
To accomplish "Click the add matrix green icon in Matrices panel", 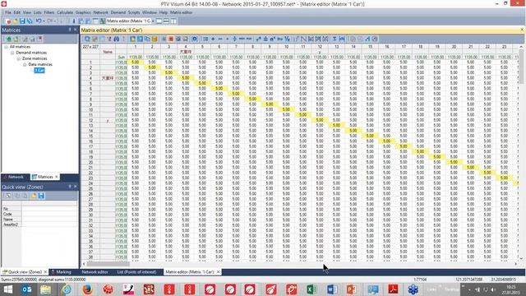I will pyautogui.click(x=9, y=39).
